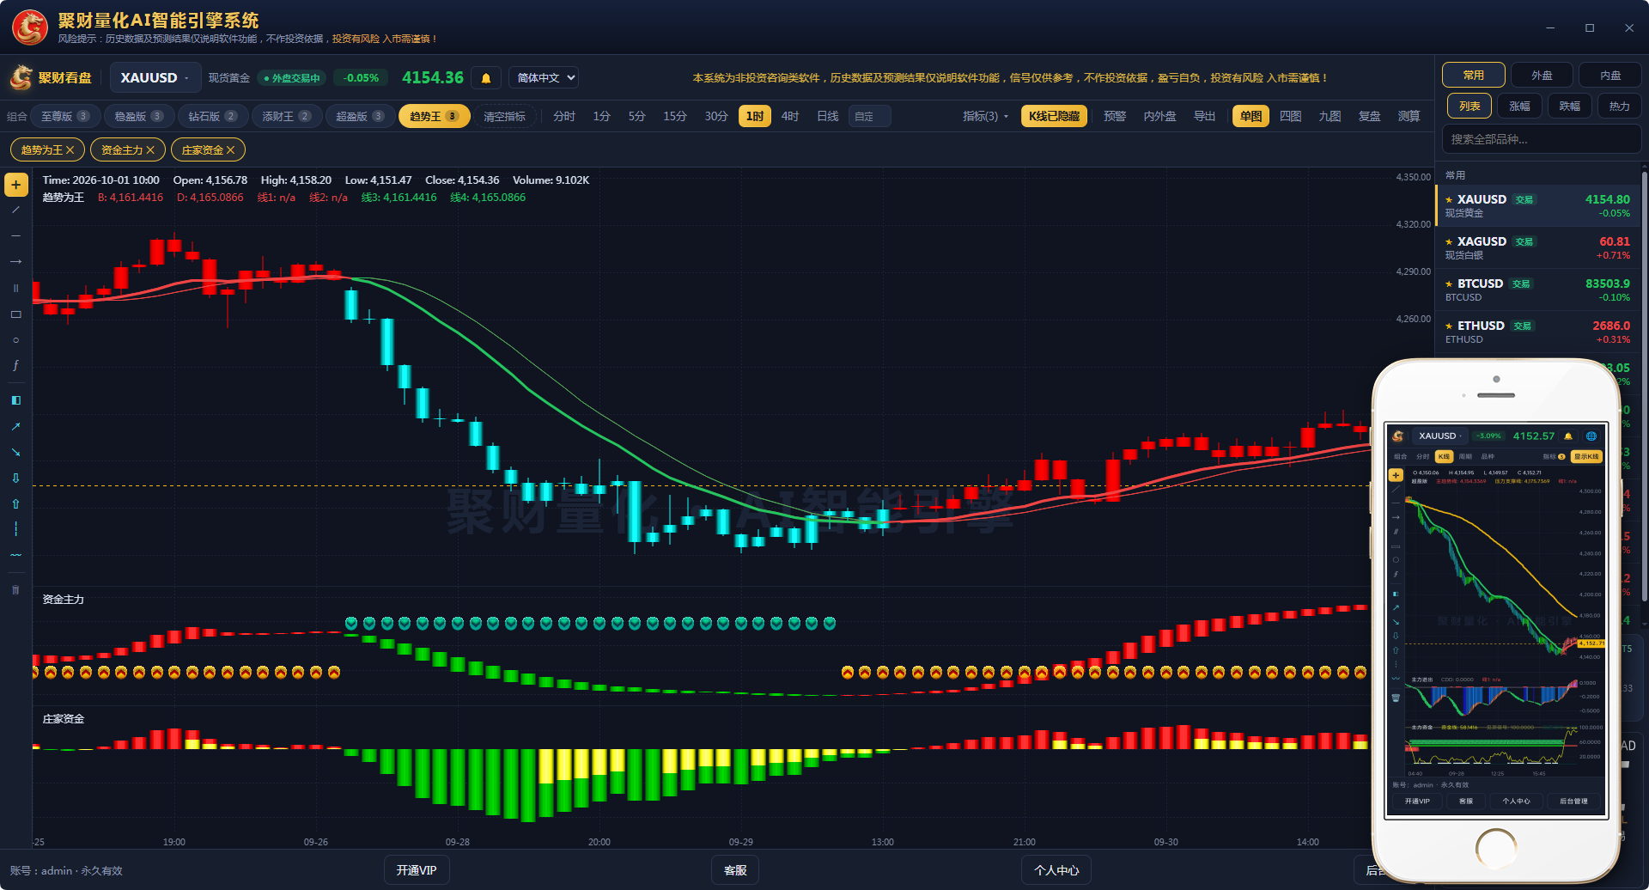Expand the 指标(3) indicators dropdown
1649x890 pixels.
tap(985, 116)
